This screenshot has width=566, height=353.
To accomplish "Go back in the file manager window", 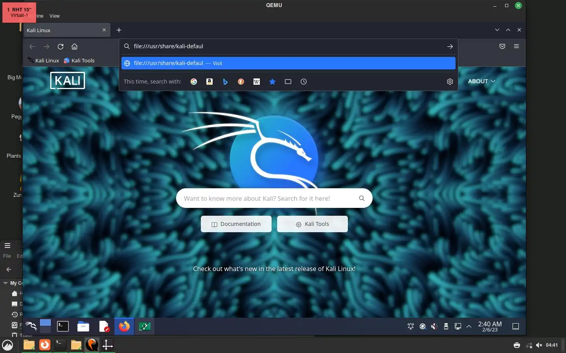I will coord(9,269).
